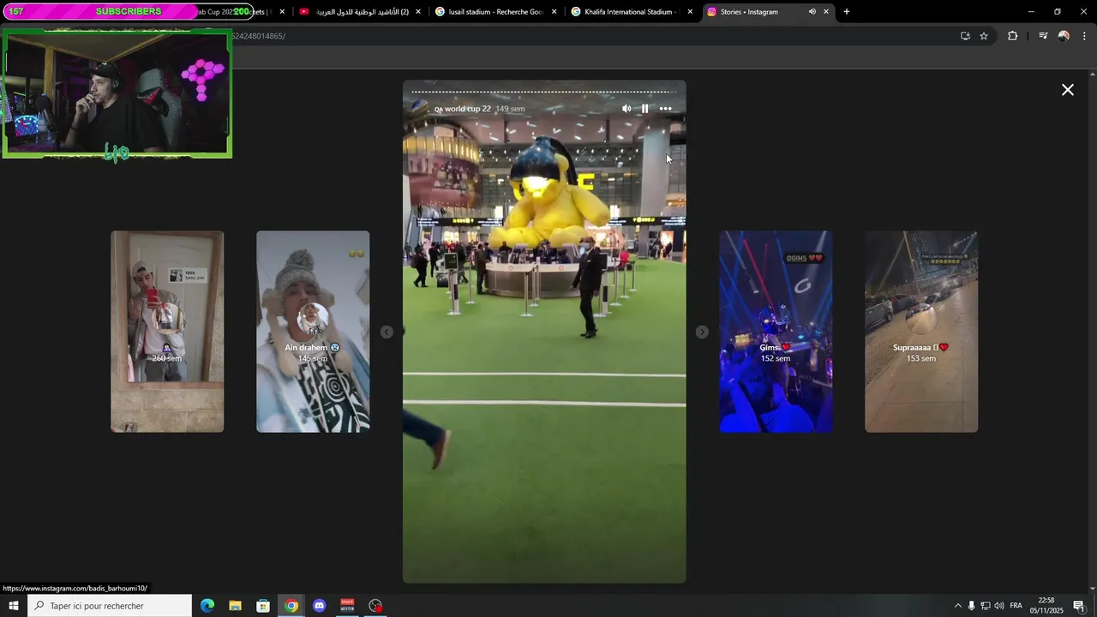Open the Voicemeeter taskbar app
This screenshot has width=1097, height=617.
[347, 606]
